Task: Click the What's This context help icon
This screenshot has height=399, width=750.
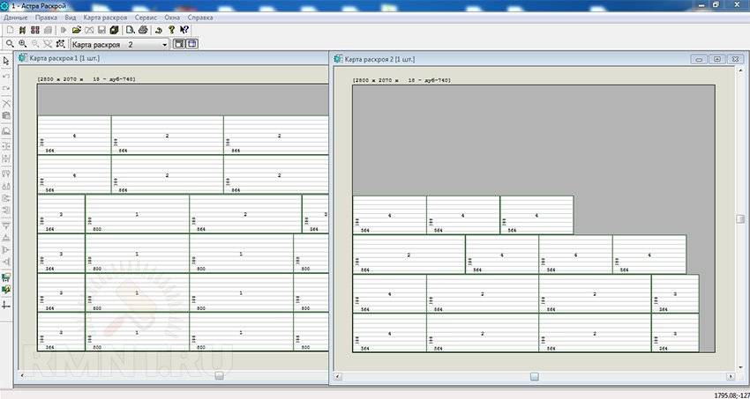Action: click(x=184, y=30)
